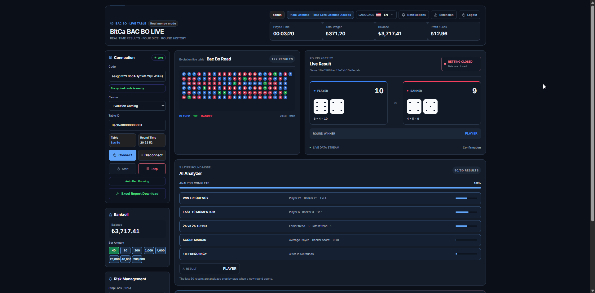Click the power icon on Start button
The height and width of the screenshot is (293, 595).
(x=118, y=169)
